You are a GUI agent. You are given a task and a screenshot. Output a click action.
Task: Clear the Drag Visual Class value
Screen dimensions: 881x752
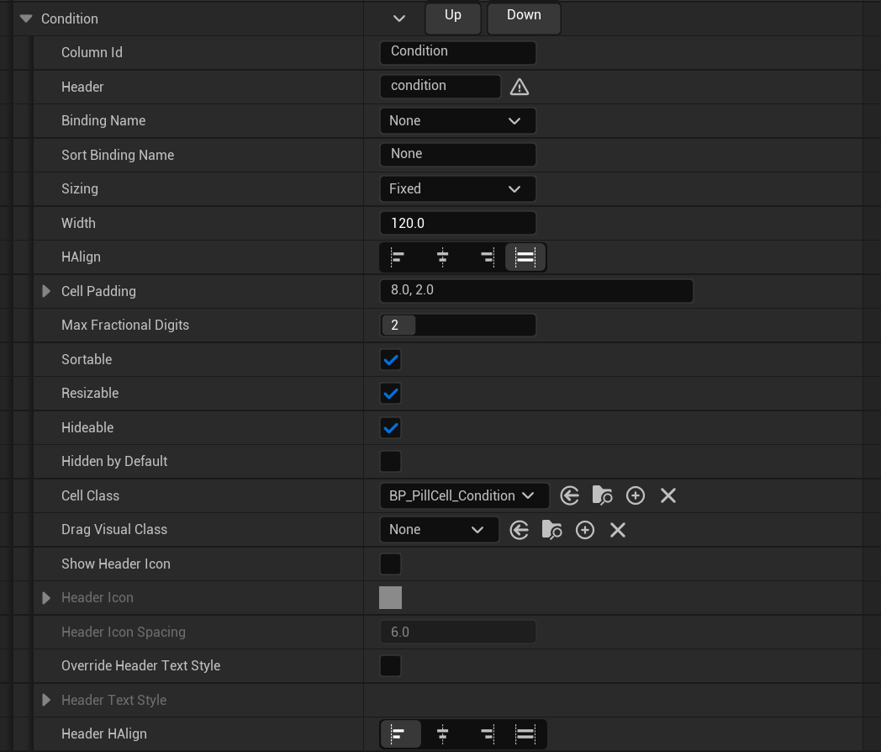(x=618, y=530)
